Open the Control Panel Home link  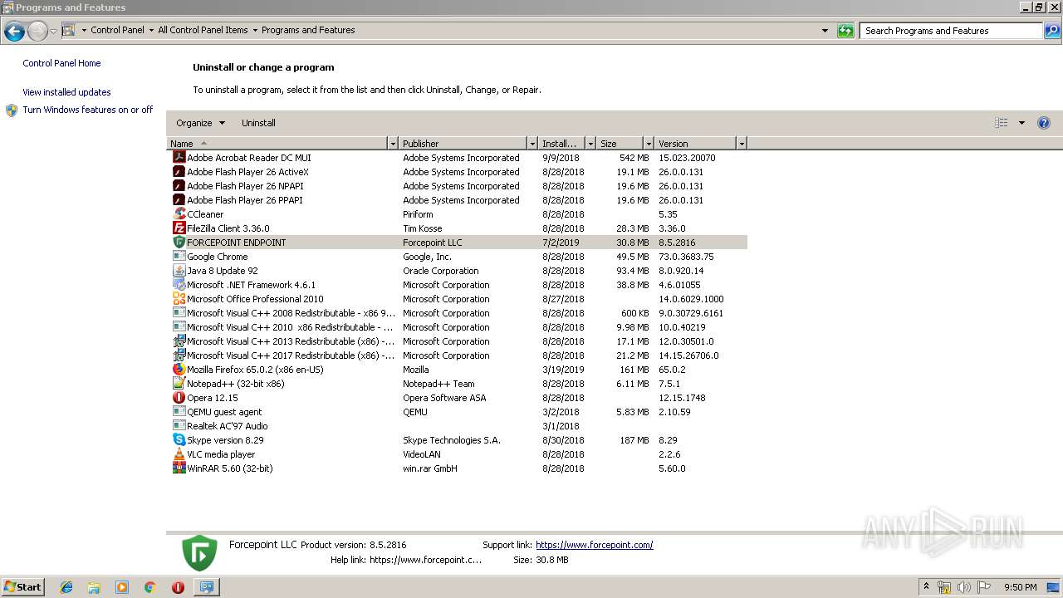tap(61, 63)
